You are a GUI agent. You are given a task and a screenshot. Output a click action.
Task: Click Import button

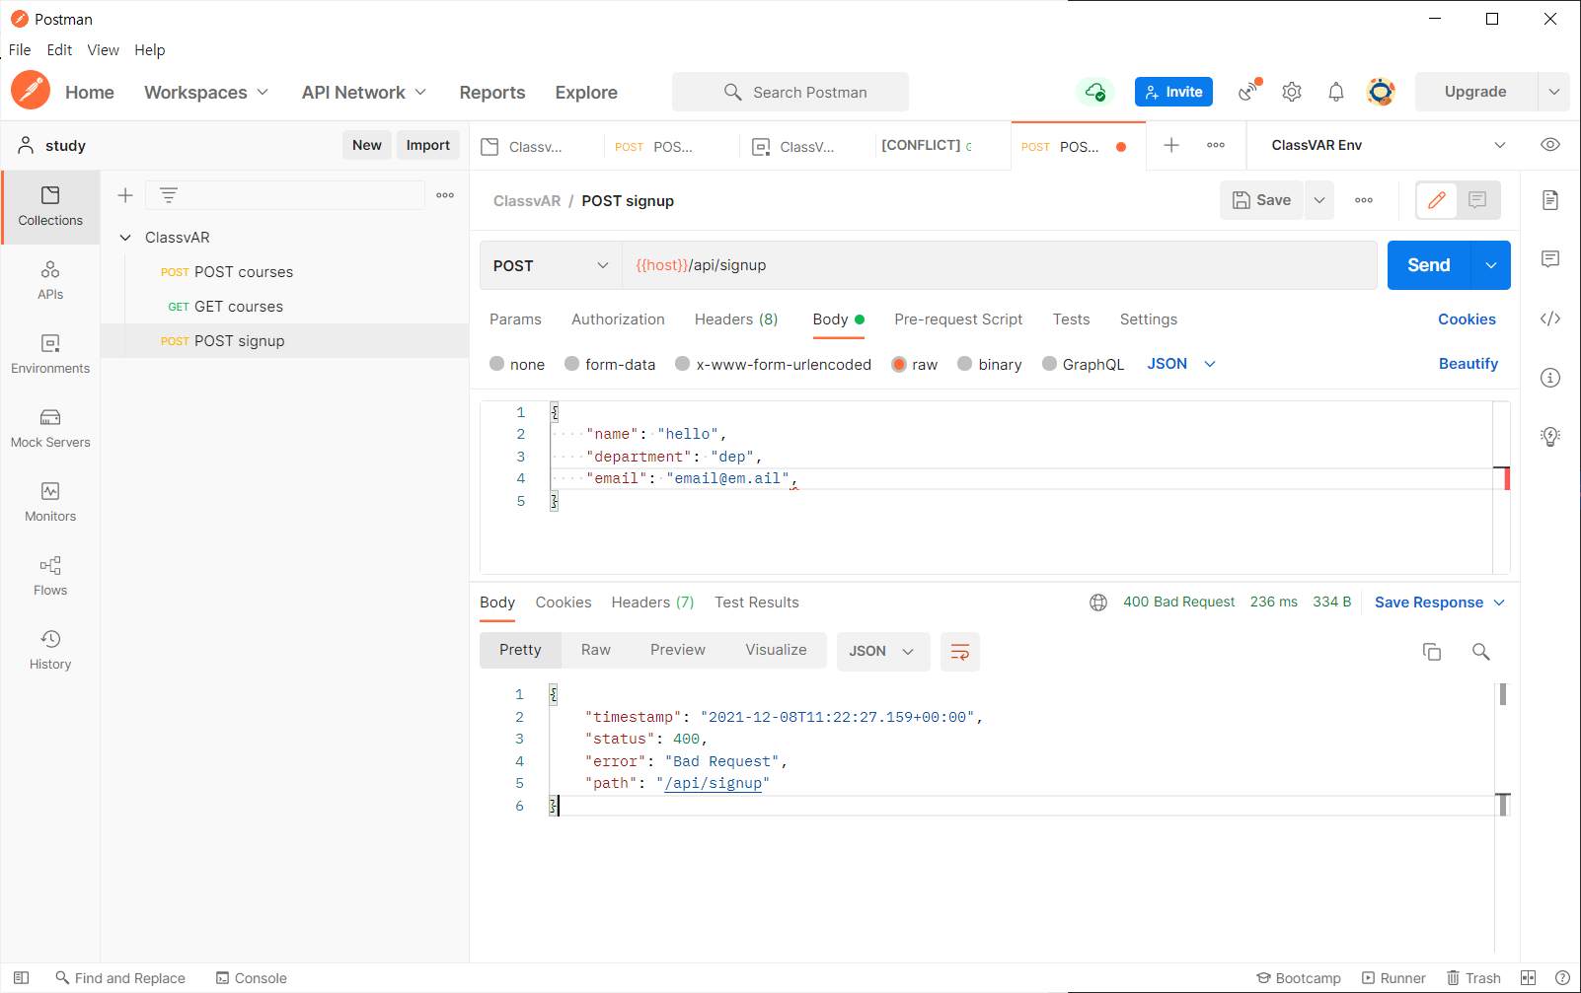428,145
